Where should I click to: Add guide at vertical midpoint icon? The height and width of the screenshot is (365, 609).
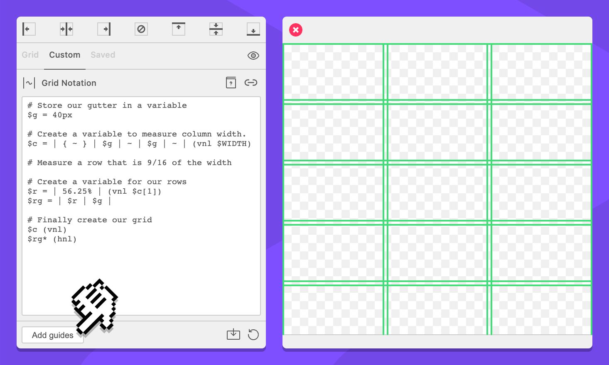pos(216,29)
